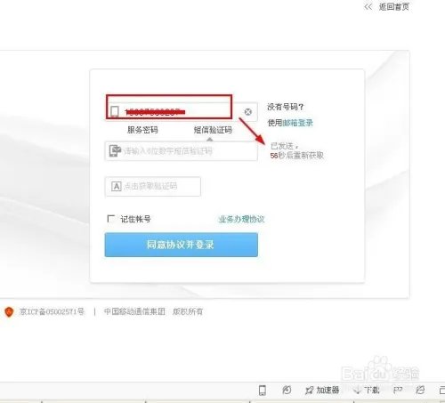Click the 同意协议并登录 button
This screenshot has width=445, height=403.
click(181, 245)
